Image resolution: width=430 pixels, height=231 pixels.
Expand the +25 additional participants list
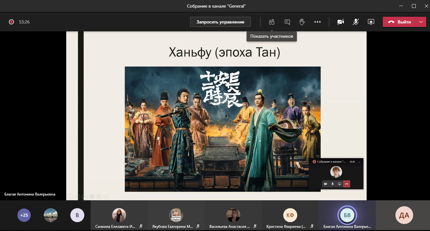point(24,215)
